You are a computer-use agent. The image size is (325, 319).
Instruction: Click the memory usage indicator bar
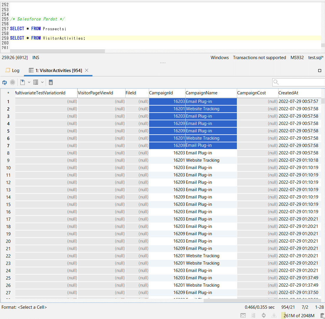point(299,315)
